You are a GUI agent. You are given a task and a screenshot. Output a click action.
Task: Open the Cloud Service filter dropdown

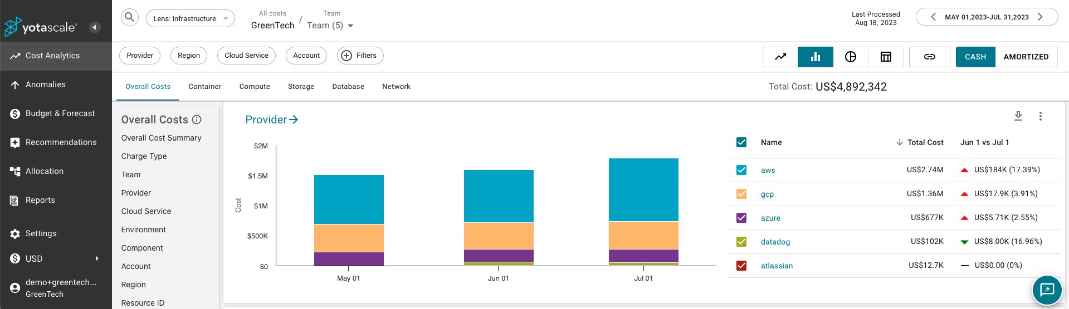click(x=246, y=56)
